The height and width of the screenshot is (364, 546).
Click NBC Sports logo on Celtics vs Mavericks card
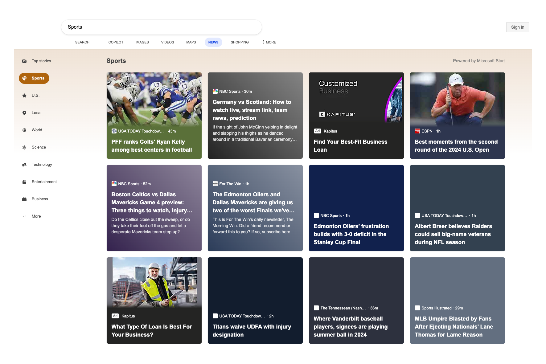pyautogui.click(x=114, y=184)
